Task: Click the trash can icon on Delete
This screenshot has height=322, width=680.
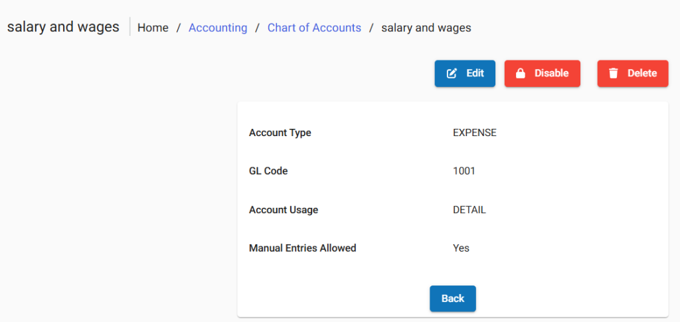Action: [614, 74]
